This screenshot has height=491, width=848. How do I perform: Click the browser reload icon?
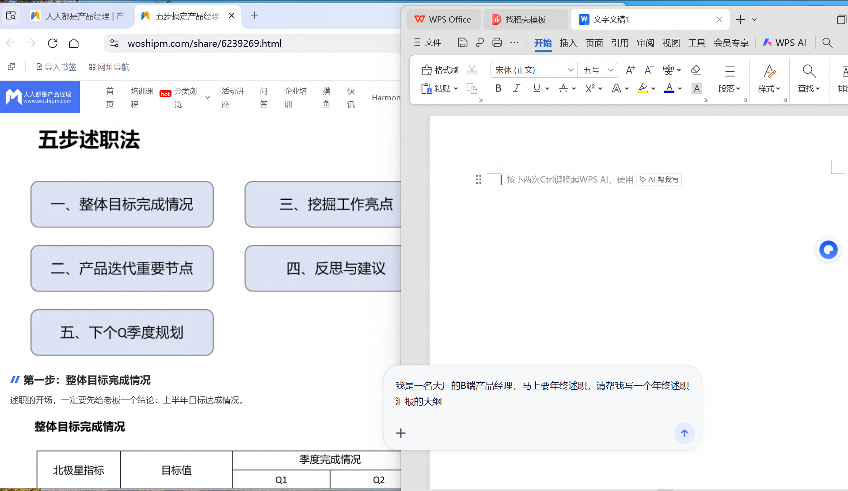point(53,43)
